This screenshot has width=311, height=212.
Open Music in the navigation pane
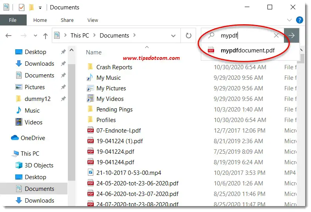click(32, 111)
